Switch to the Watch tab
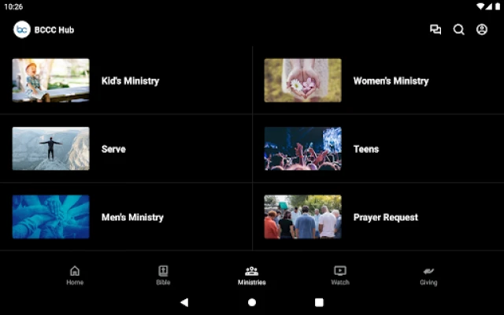The width and height of the screenshot is (504, 315). pos(340,275)
